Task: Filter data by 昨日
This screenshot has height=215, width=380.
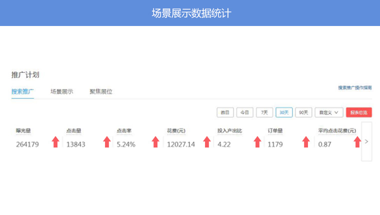Action: pos(225,112)
